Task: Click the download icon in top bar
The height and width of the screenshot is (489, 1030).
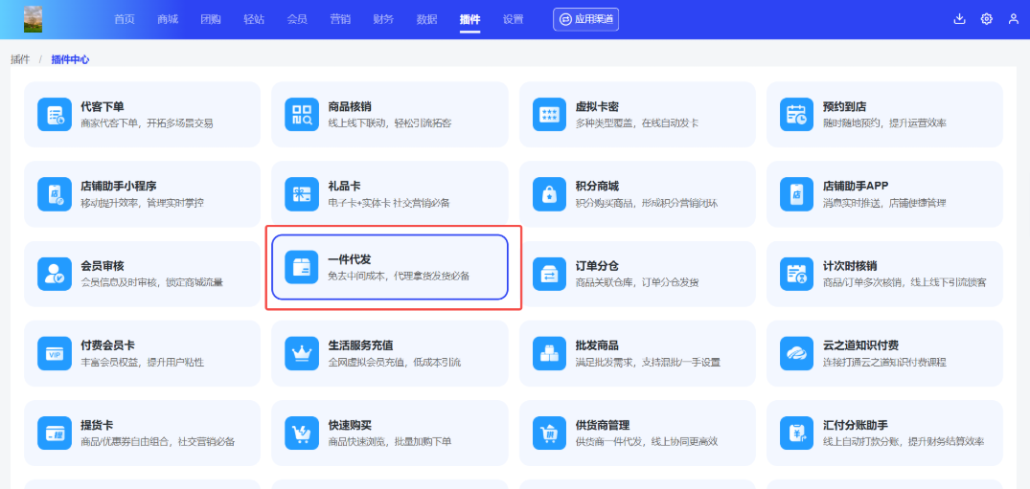Action: (x=959, y=19)
